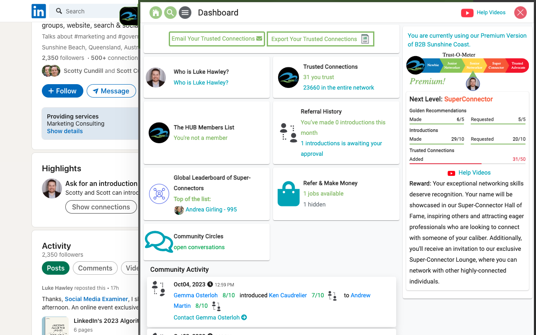536x335 pixels.
Task: Click the Trusted Advocate Trust-O-Meter segment
Action: tap(518, 65)
